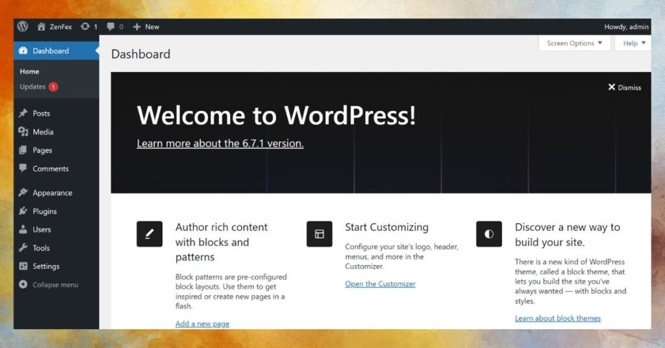Open the ZenFex site home icon
Screen dimensions: 665x348
click(x=41, y=27)
